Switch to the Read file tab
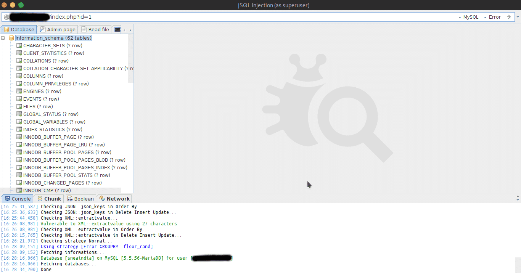This screenshot has width=521, height=273. click(95, 29)
